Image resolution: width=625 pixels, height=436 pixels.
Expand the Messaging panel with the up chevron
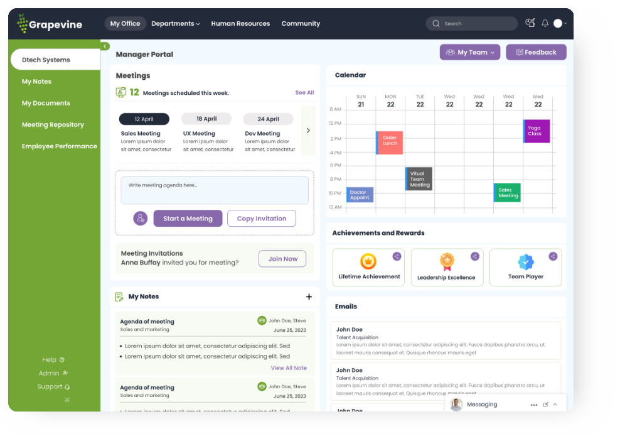tap(555, 405)
